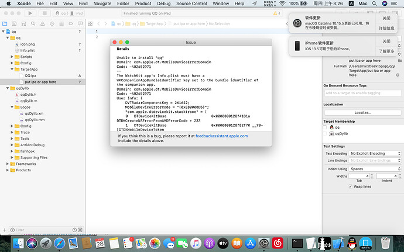Open NetEase Music red icon in Dock
404x252 pixels.
click(x=278, y=243)
